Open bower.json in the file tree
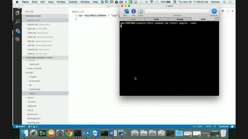 [x=33, y=114]
